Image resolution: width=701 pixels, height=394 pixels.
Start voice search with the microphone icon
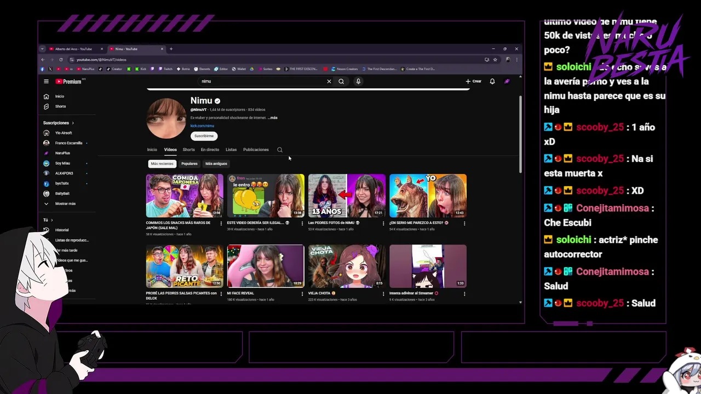(x=358, y=82)
